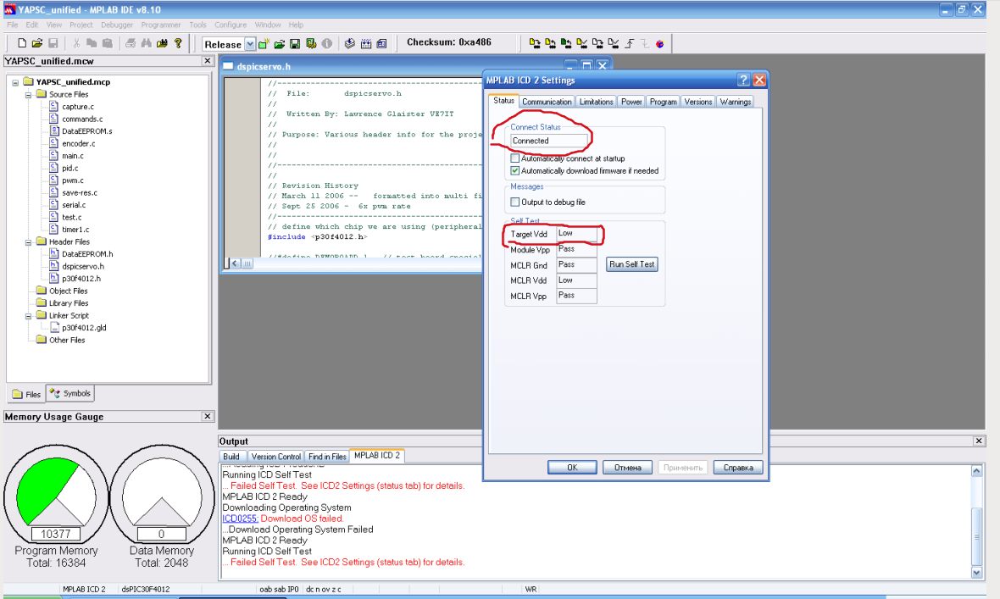Collapse the Header Files folder
This screenshot has width=1000, height=599.
coord(28,242)
